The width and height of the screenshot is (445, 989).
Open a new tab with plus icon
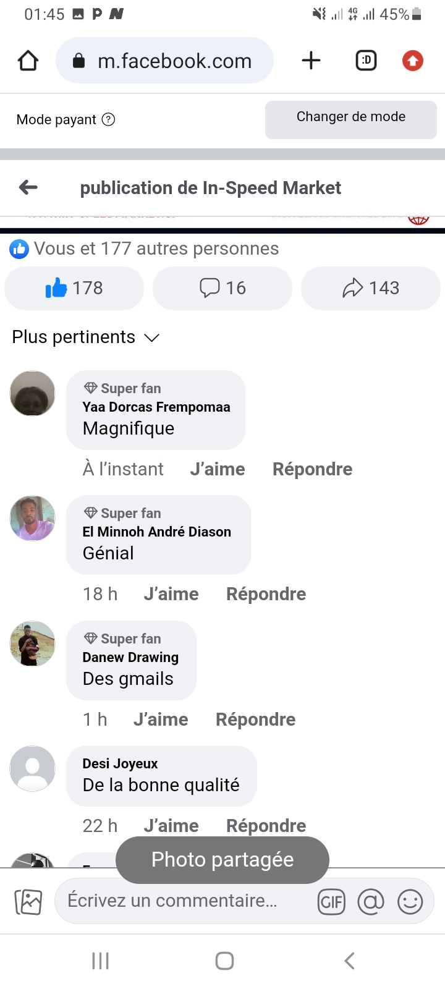tap(311, 61)
